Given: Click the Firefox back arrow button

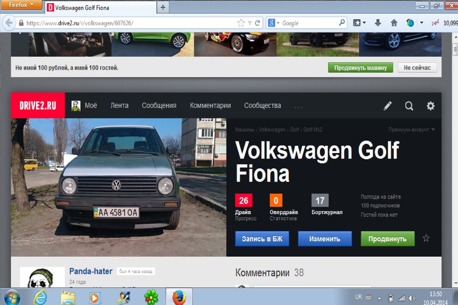Looking at the screenshot, I should pos(9,23).
